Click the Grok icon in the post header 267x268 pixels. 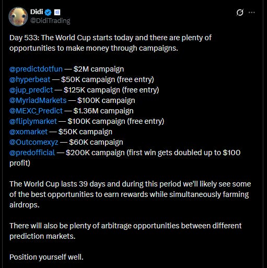[240, 13]
